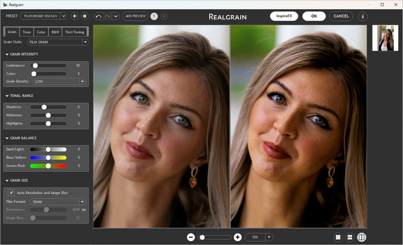Click the zoom in plus icon
Image resolution: width=403 pixels, height=245 pixels.
[238, 237]
